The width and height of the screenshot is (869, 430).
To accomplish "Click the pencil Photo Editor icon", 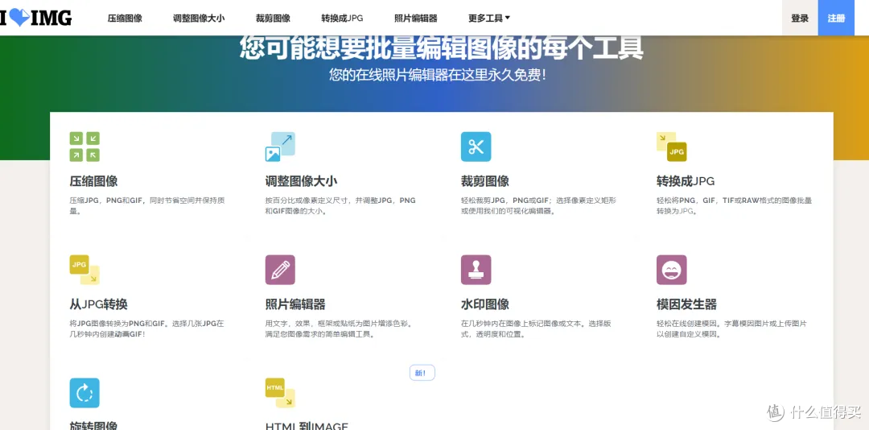I will point(280,270).
